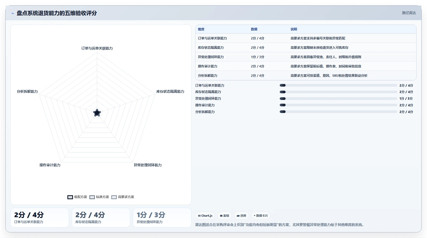The width and height of the screenshot is (427, 238).
Task: Click the 1分 / 3分 异常处理闭环能力 card
Action: 162,217
